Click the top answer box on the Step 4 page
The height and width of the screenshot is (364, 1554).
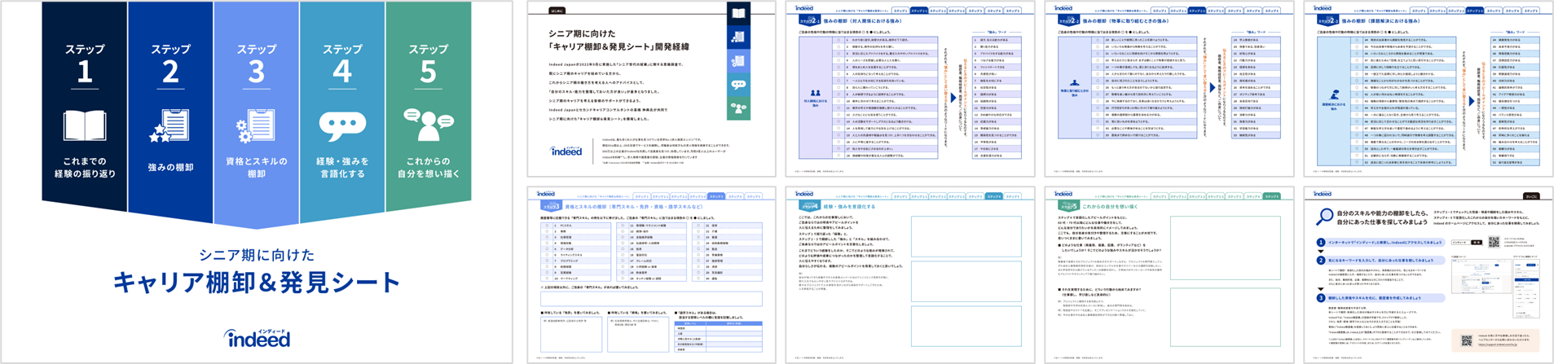(966, 235)
